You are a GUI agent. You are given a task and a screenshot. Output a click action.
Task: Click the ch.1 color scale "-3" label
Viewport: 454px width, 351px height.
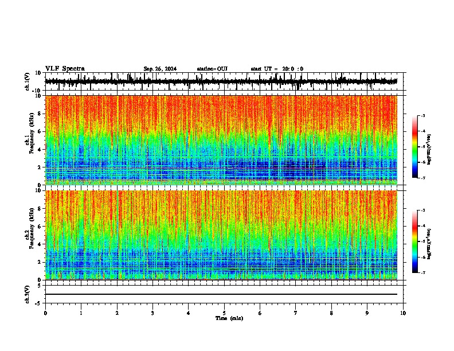[422, 115]
